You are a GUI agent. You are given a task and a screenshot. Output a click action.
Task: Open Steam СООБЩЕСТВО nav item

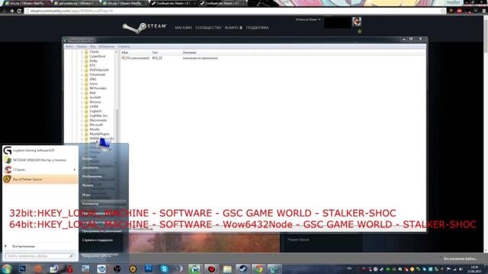pos(208,27)
